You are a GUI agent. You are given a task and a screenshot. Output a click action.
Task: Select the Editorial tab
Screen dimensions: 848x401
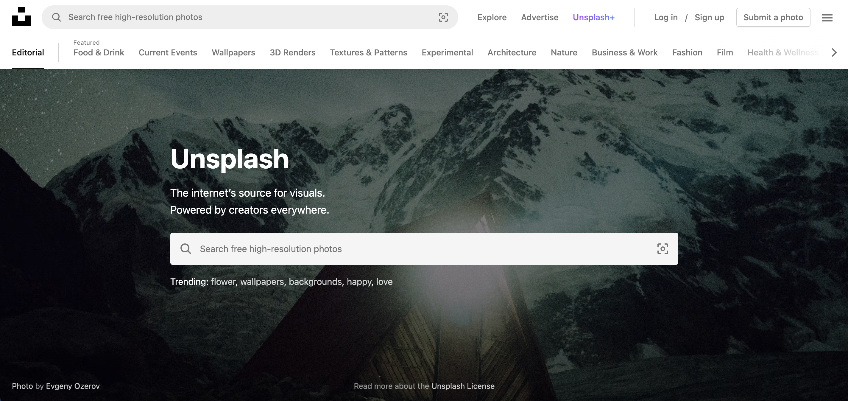[x=28, y=52]
